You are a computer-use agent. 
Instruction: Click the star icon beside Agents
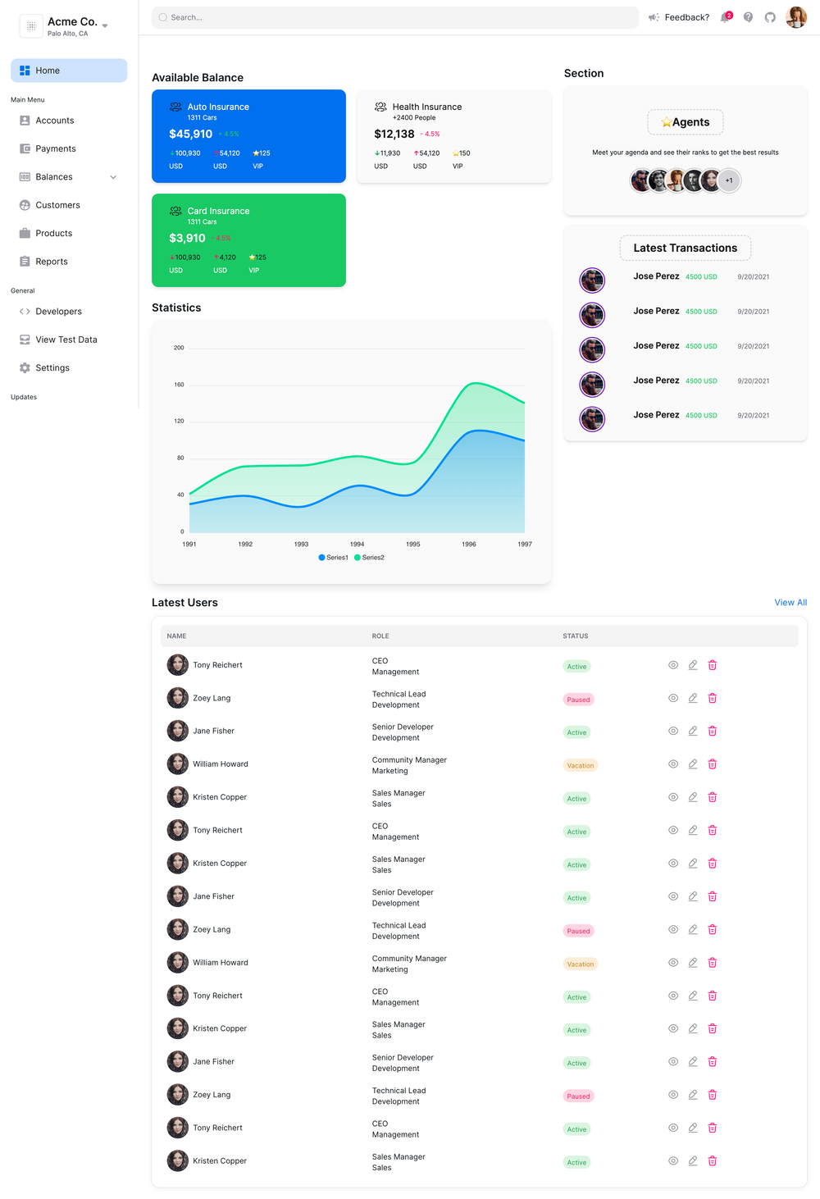pos(667,122)
